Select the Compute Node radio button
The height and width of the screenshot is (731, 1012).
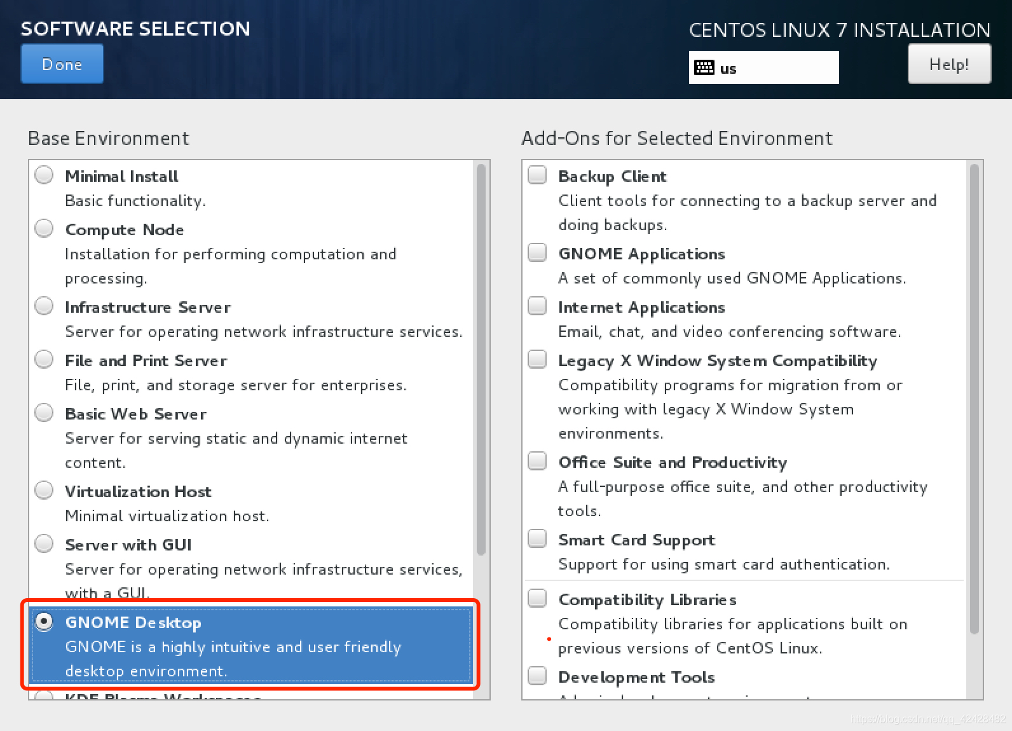tap(44, 228)
